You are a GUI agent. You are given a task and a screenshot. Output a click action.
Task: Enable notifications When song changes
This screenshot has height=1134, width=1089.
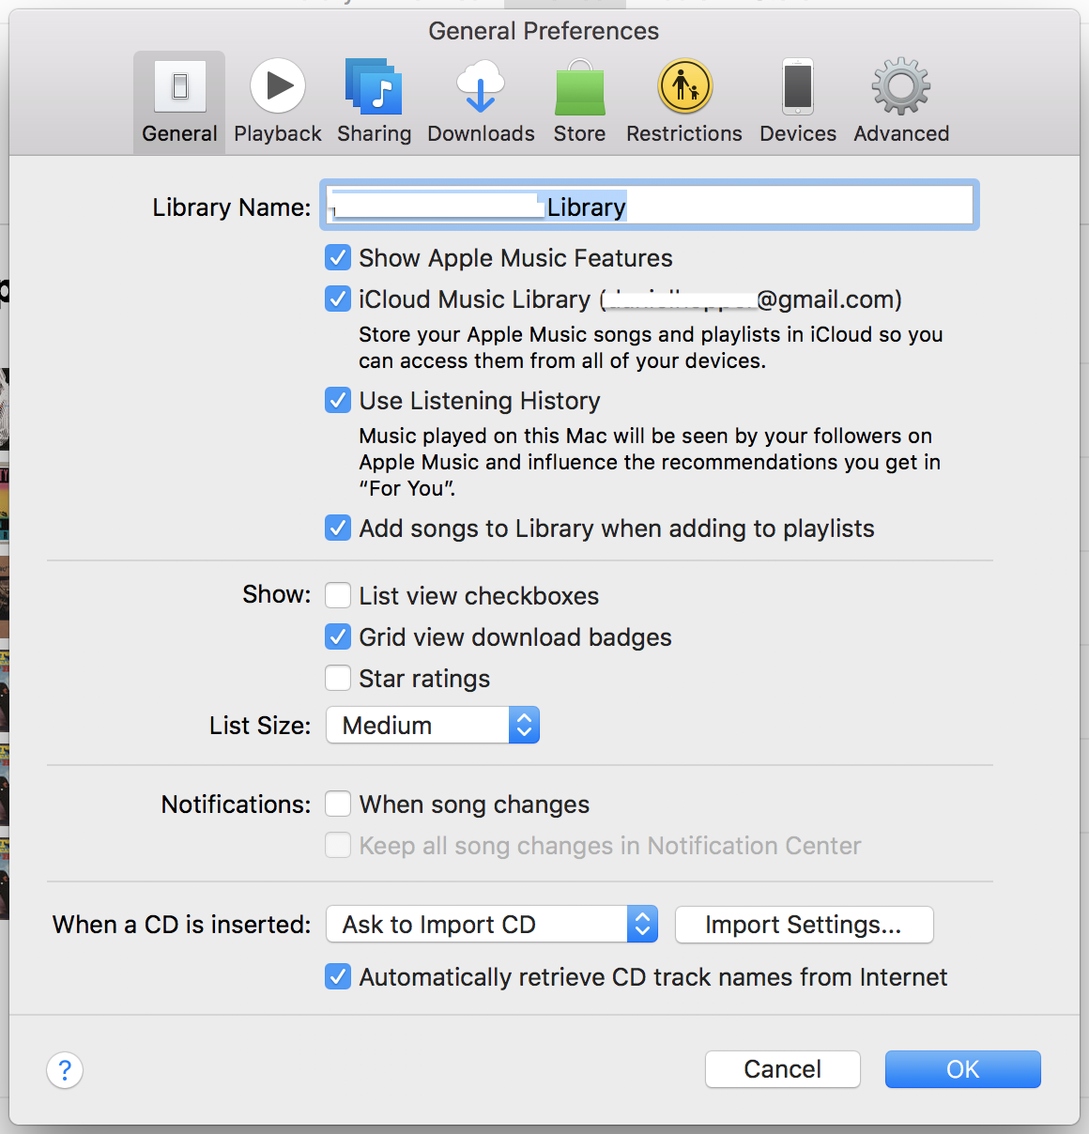click(338, 804)
